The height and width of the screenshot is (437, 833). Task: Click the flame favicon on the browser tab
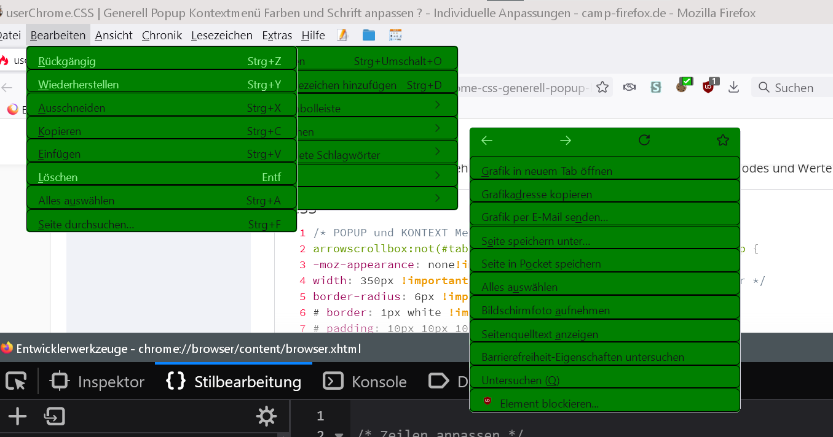[x=5, y=60]
